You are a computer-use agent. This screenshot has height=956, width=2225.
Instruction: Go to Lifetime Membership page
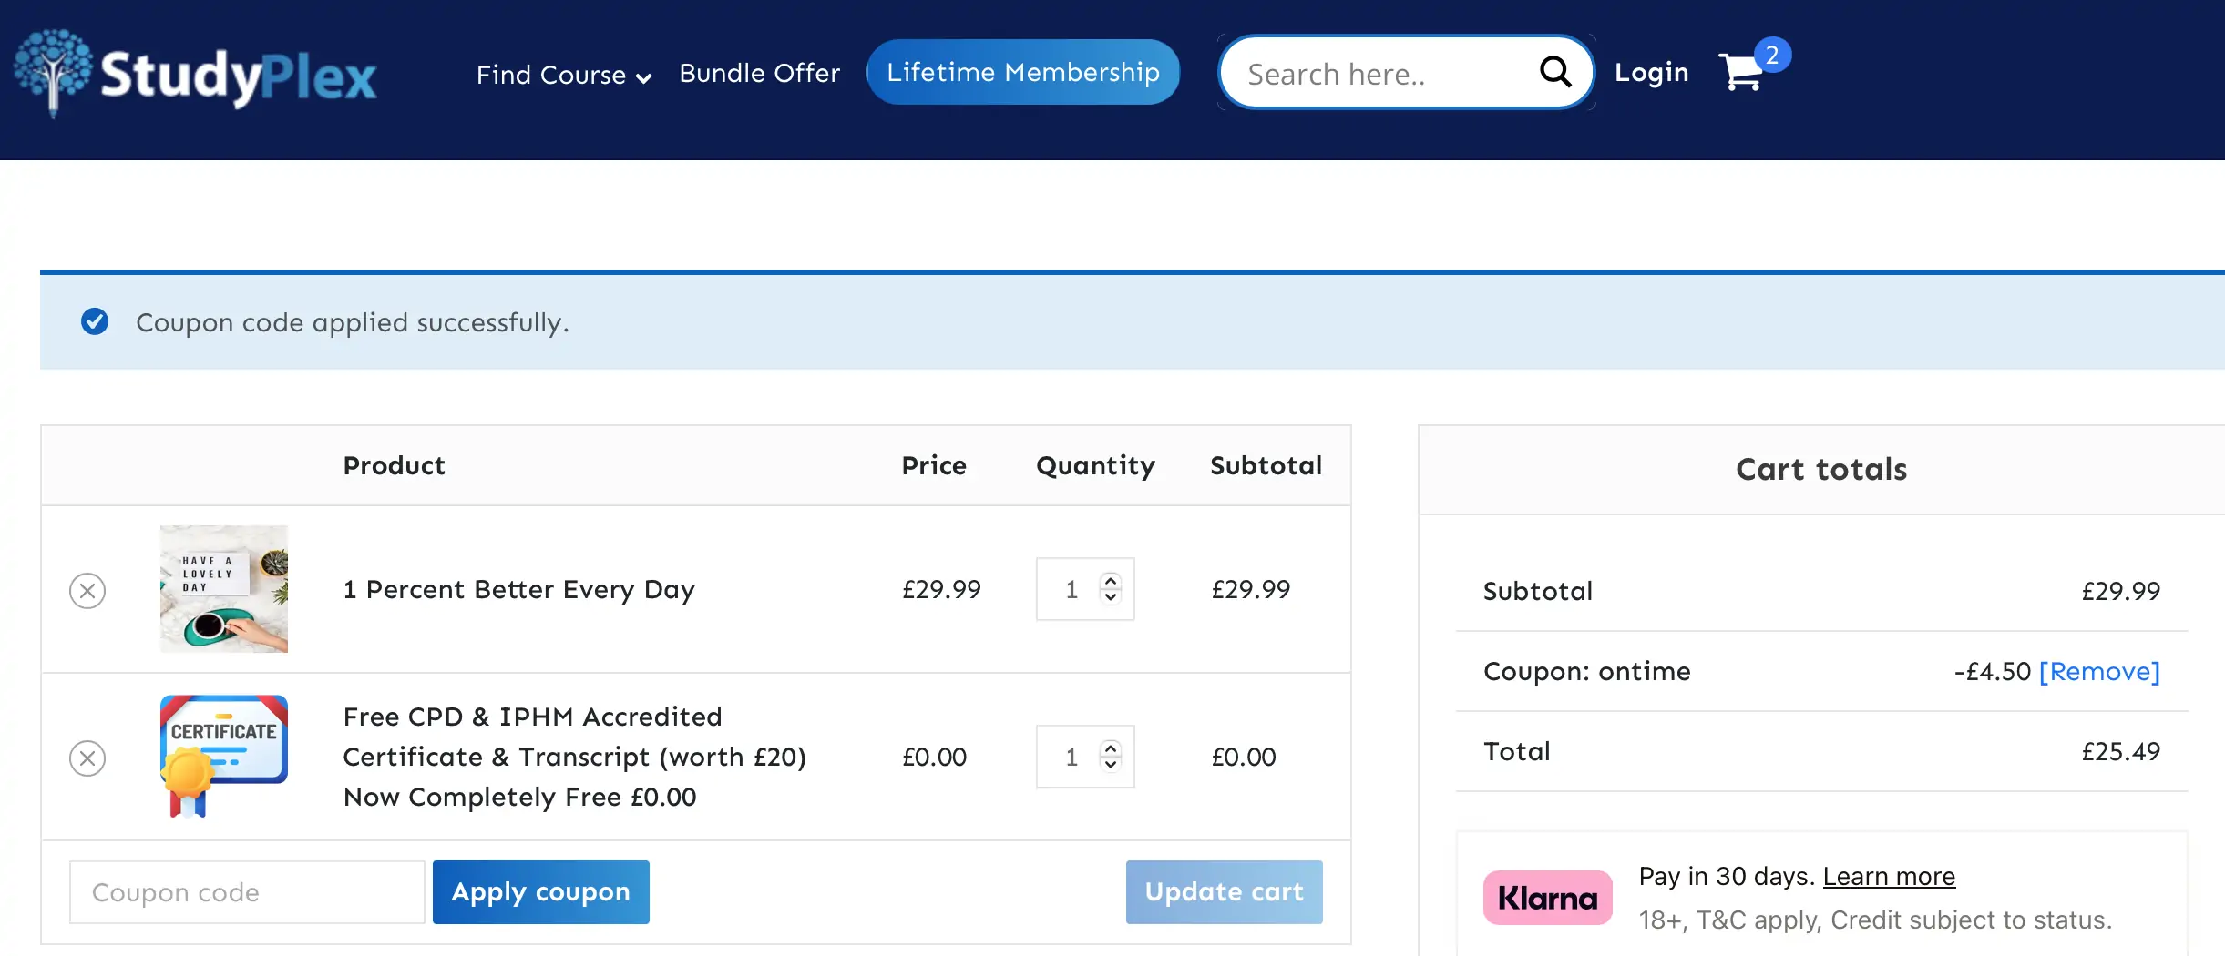[x=1022, y=72]
